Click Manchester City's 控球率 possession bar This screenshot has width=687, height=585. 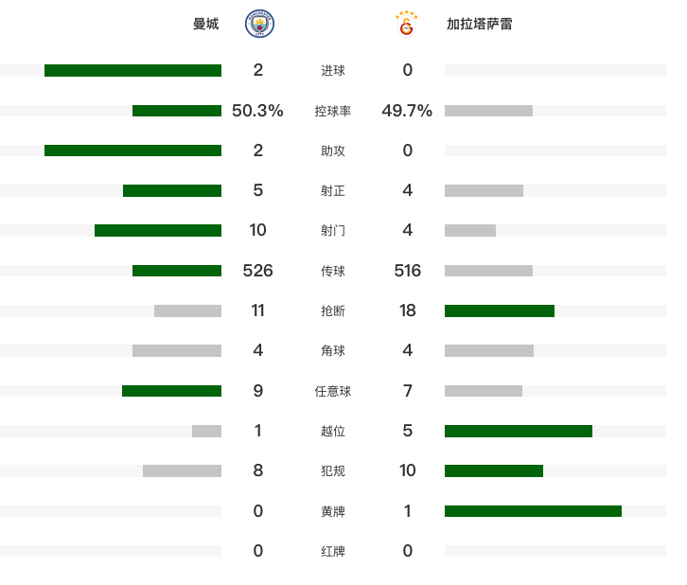click(x=177, y=111)
